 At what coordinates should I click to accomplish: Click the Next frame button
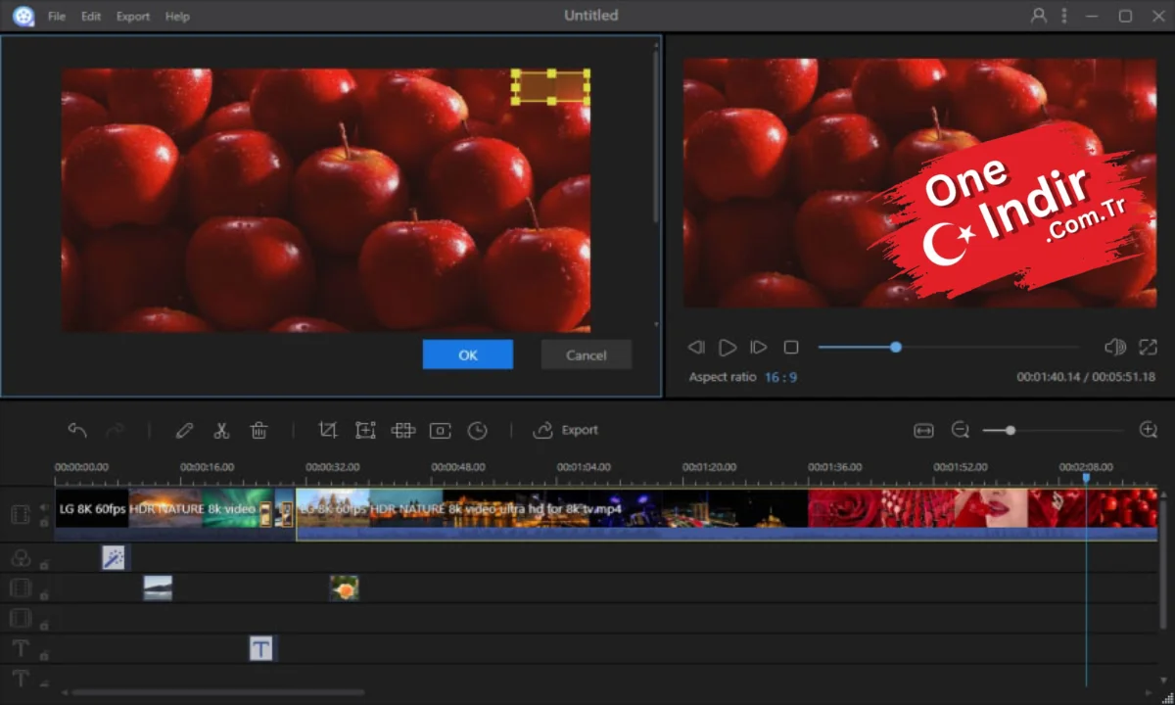pos(759,348)
